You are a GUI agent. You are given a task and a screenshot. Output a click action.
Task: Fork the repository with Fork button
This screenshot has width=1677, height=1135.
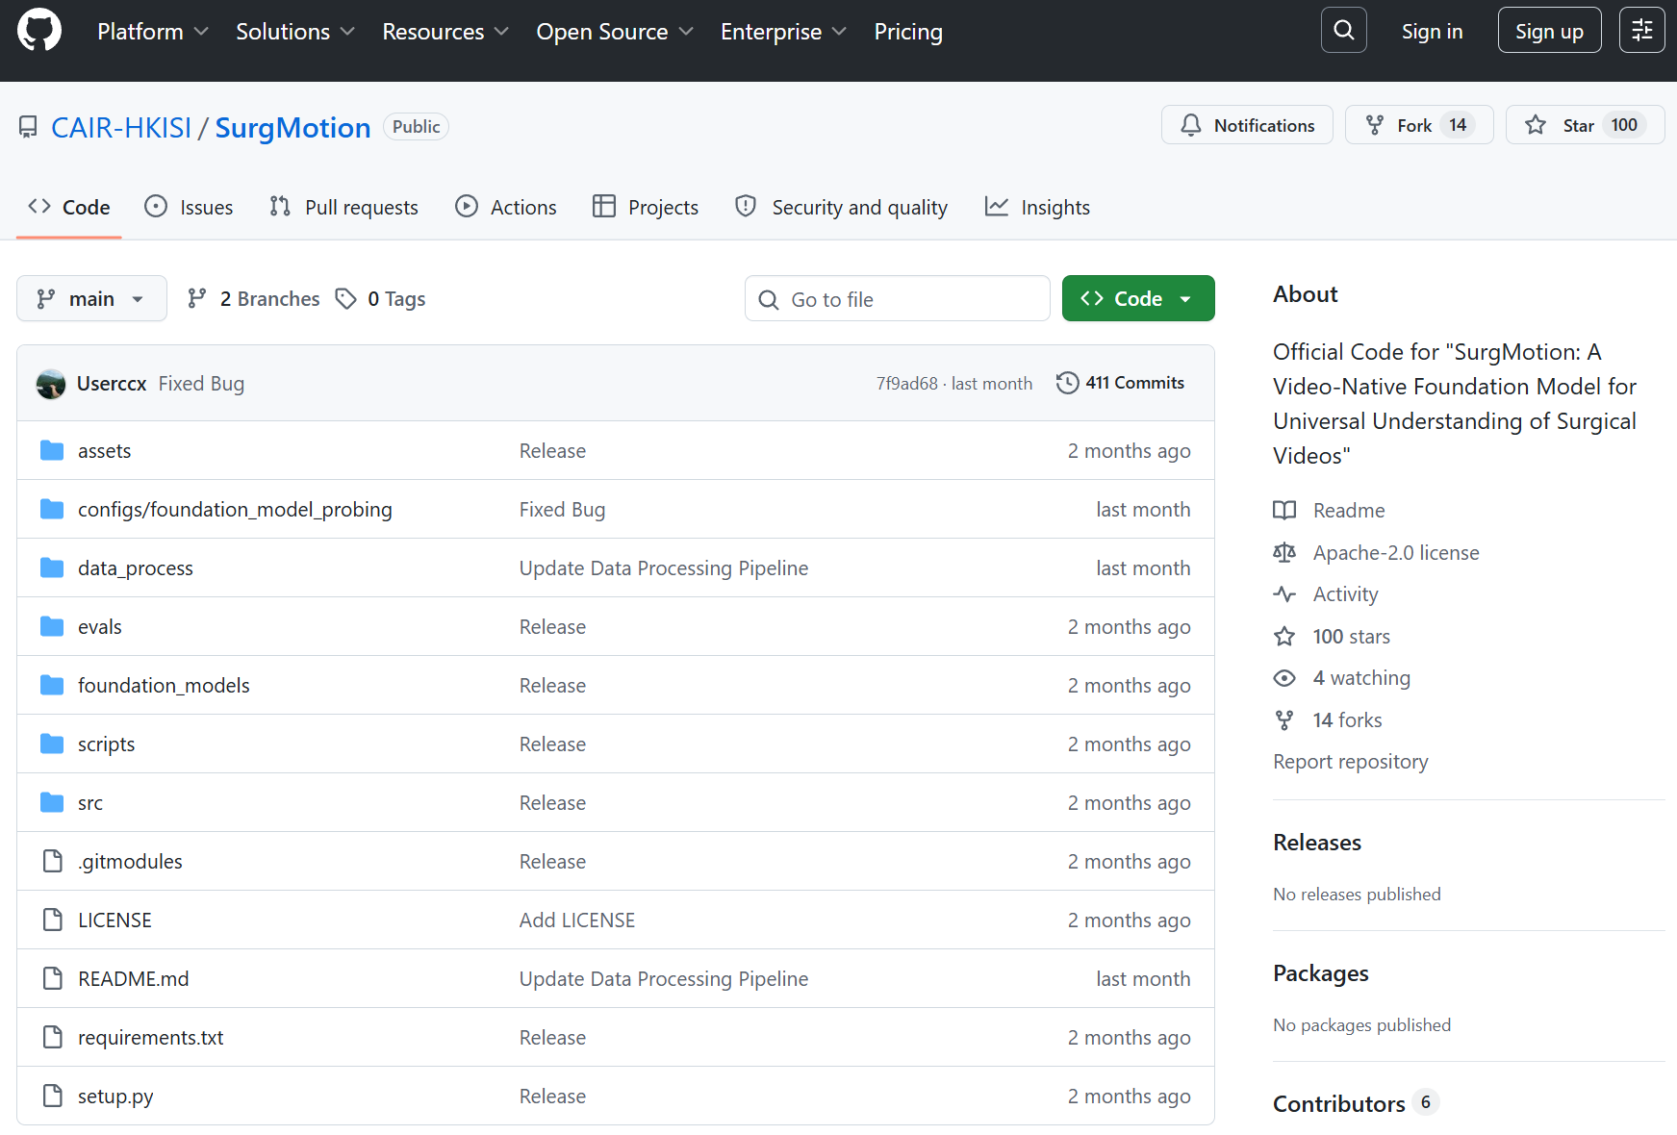click(x=1419, y=125)
